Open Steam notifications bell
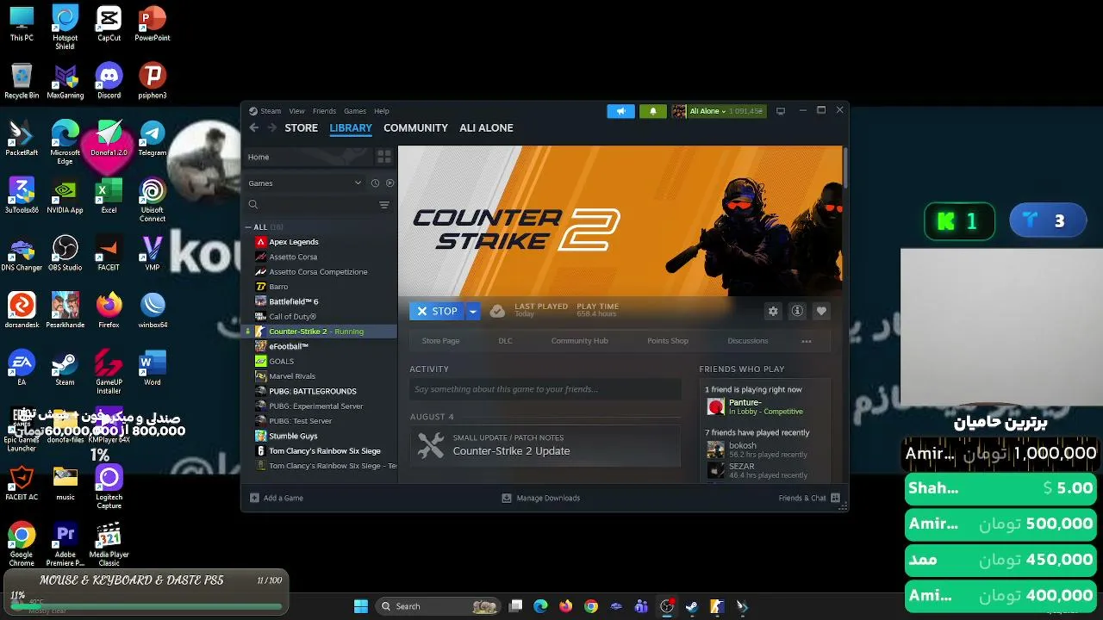 [x=652, y=111]
